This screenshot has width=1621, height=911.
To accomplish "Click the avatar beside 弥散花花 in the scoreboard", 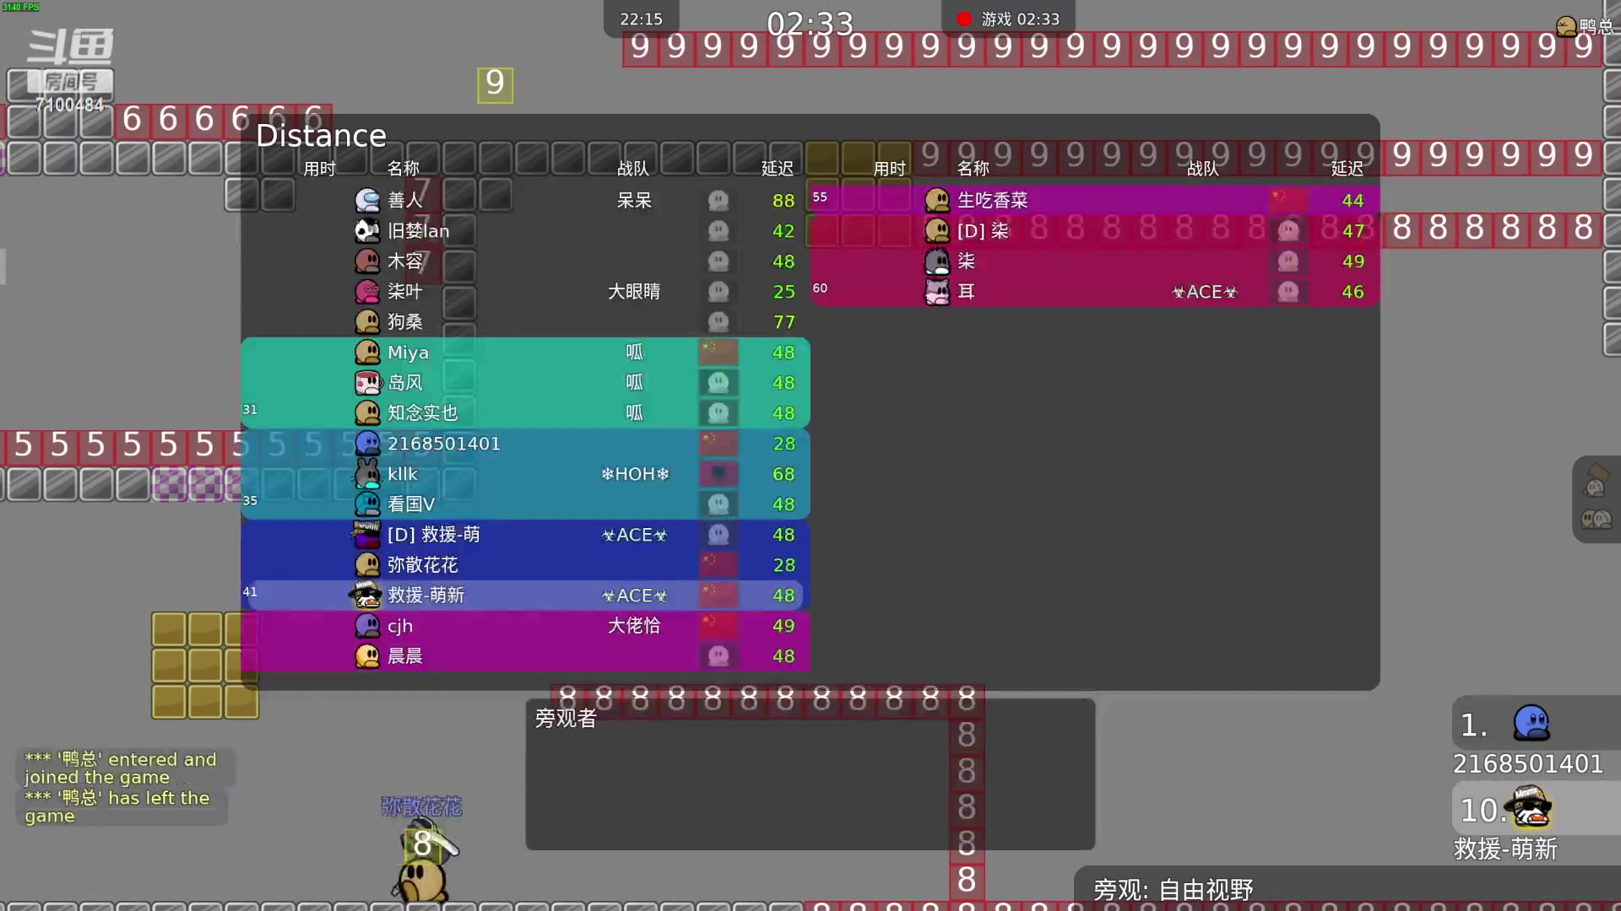I will (x=367, y=564).
